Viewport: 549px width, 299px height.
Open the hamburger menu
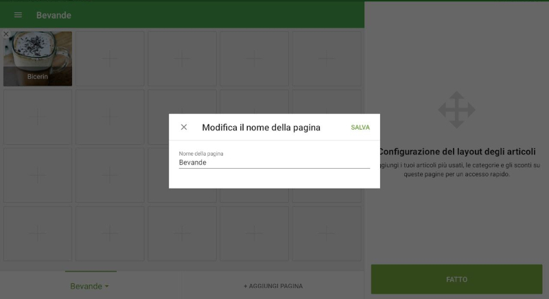coord(18,15)
